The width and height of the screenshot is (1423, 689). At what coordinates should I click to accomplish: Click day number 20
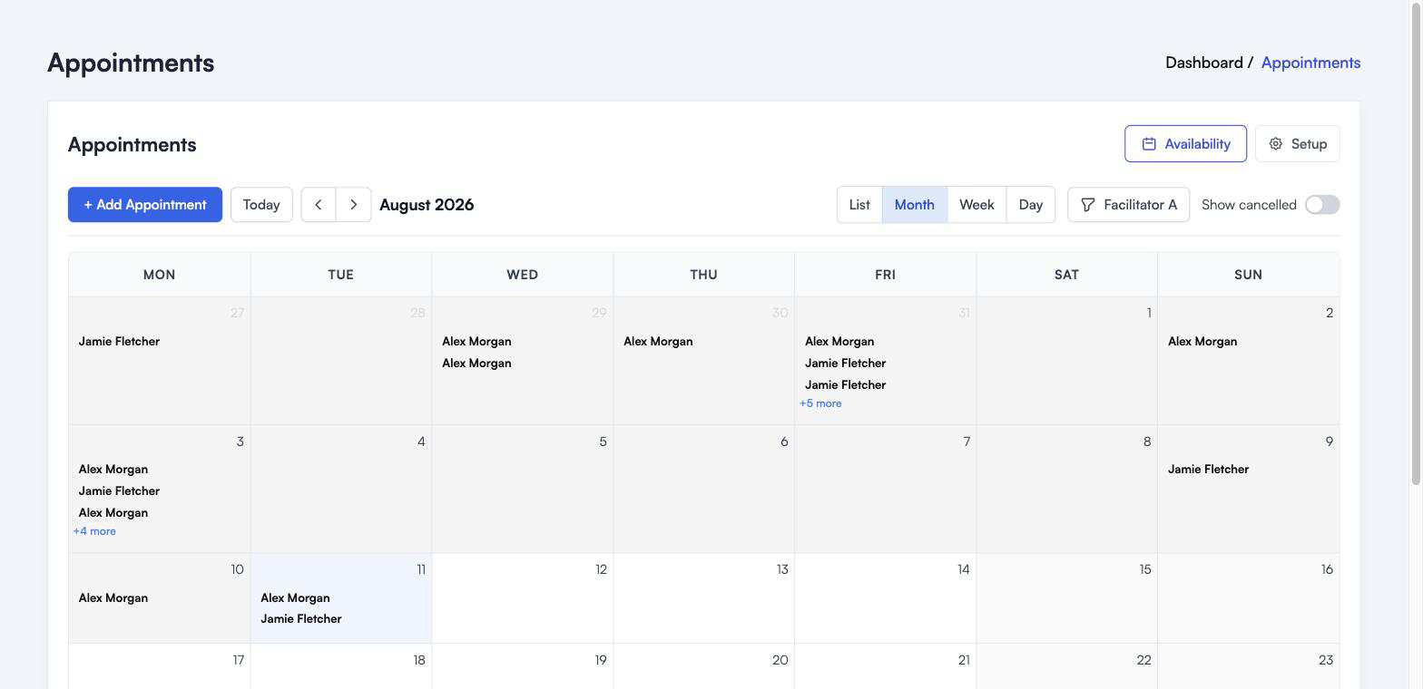click(780, 660)
